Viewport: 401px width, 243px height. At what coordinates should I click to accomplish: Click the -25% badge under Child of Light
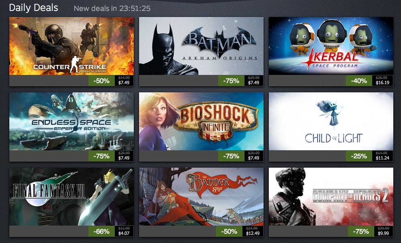359,156
